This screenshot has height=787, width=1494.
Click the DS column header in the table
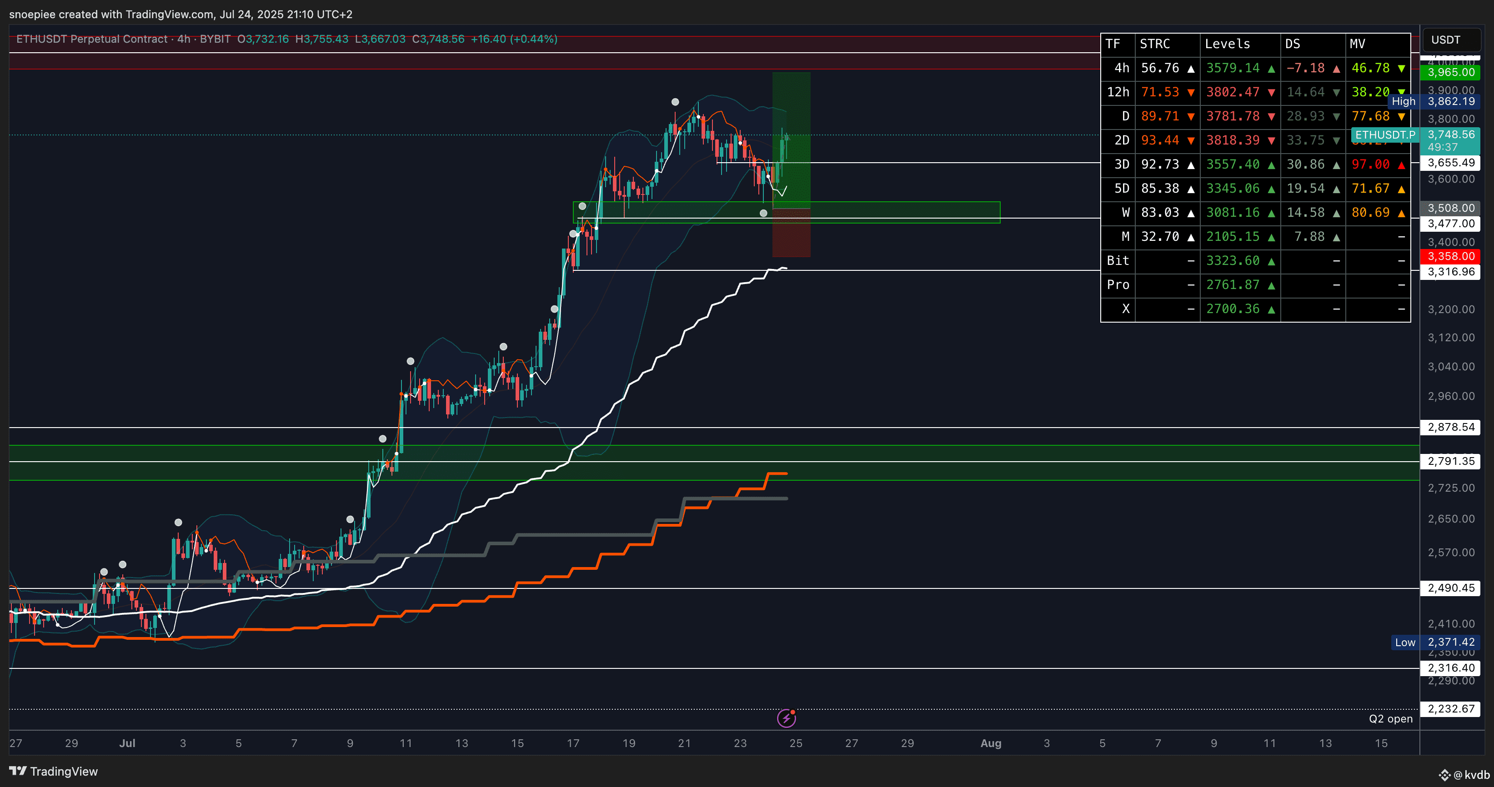(1293, 44)
